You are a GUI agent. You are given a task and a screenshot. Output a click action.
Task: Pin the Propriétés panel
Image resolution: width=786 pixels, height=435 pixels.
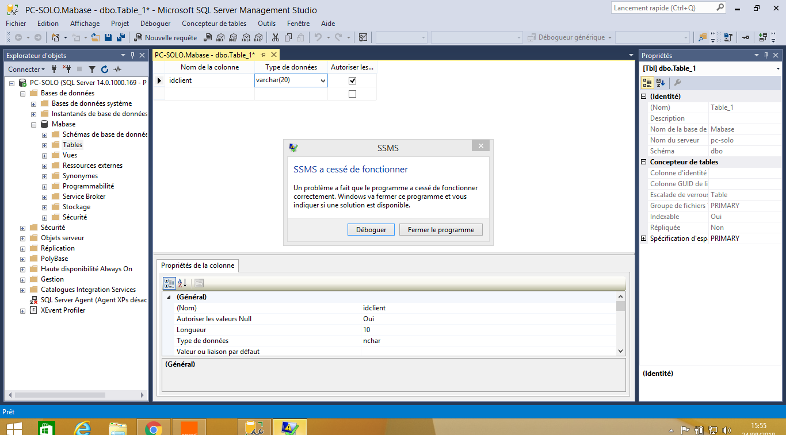pyautogui.click(x=765, y=55)
